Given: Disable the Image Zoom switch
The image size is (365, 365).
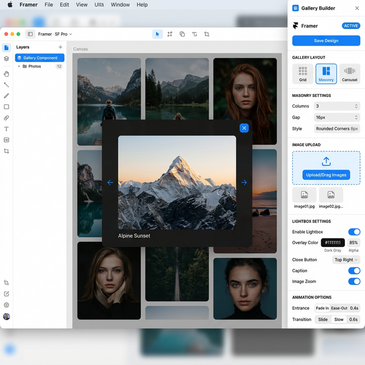Looking at the screenshot, I should pyautogui.click(x=354, y=282).
